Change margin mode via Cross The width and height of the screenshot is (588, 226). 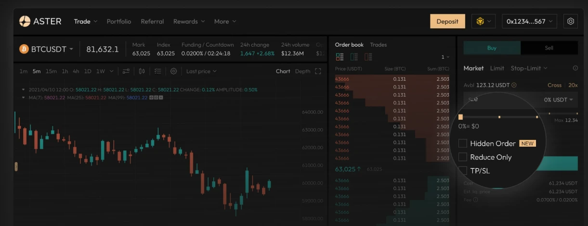tap(554, 85)
